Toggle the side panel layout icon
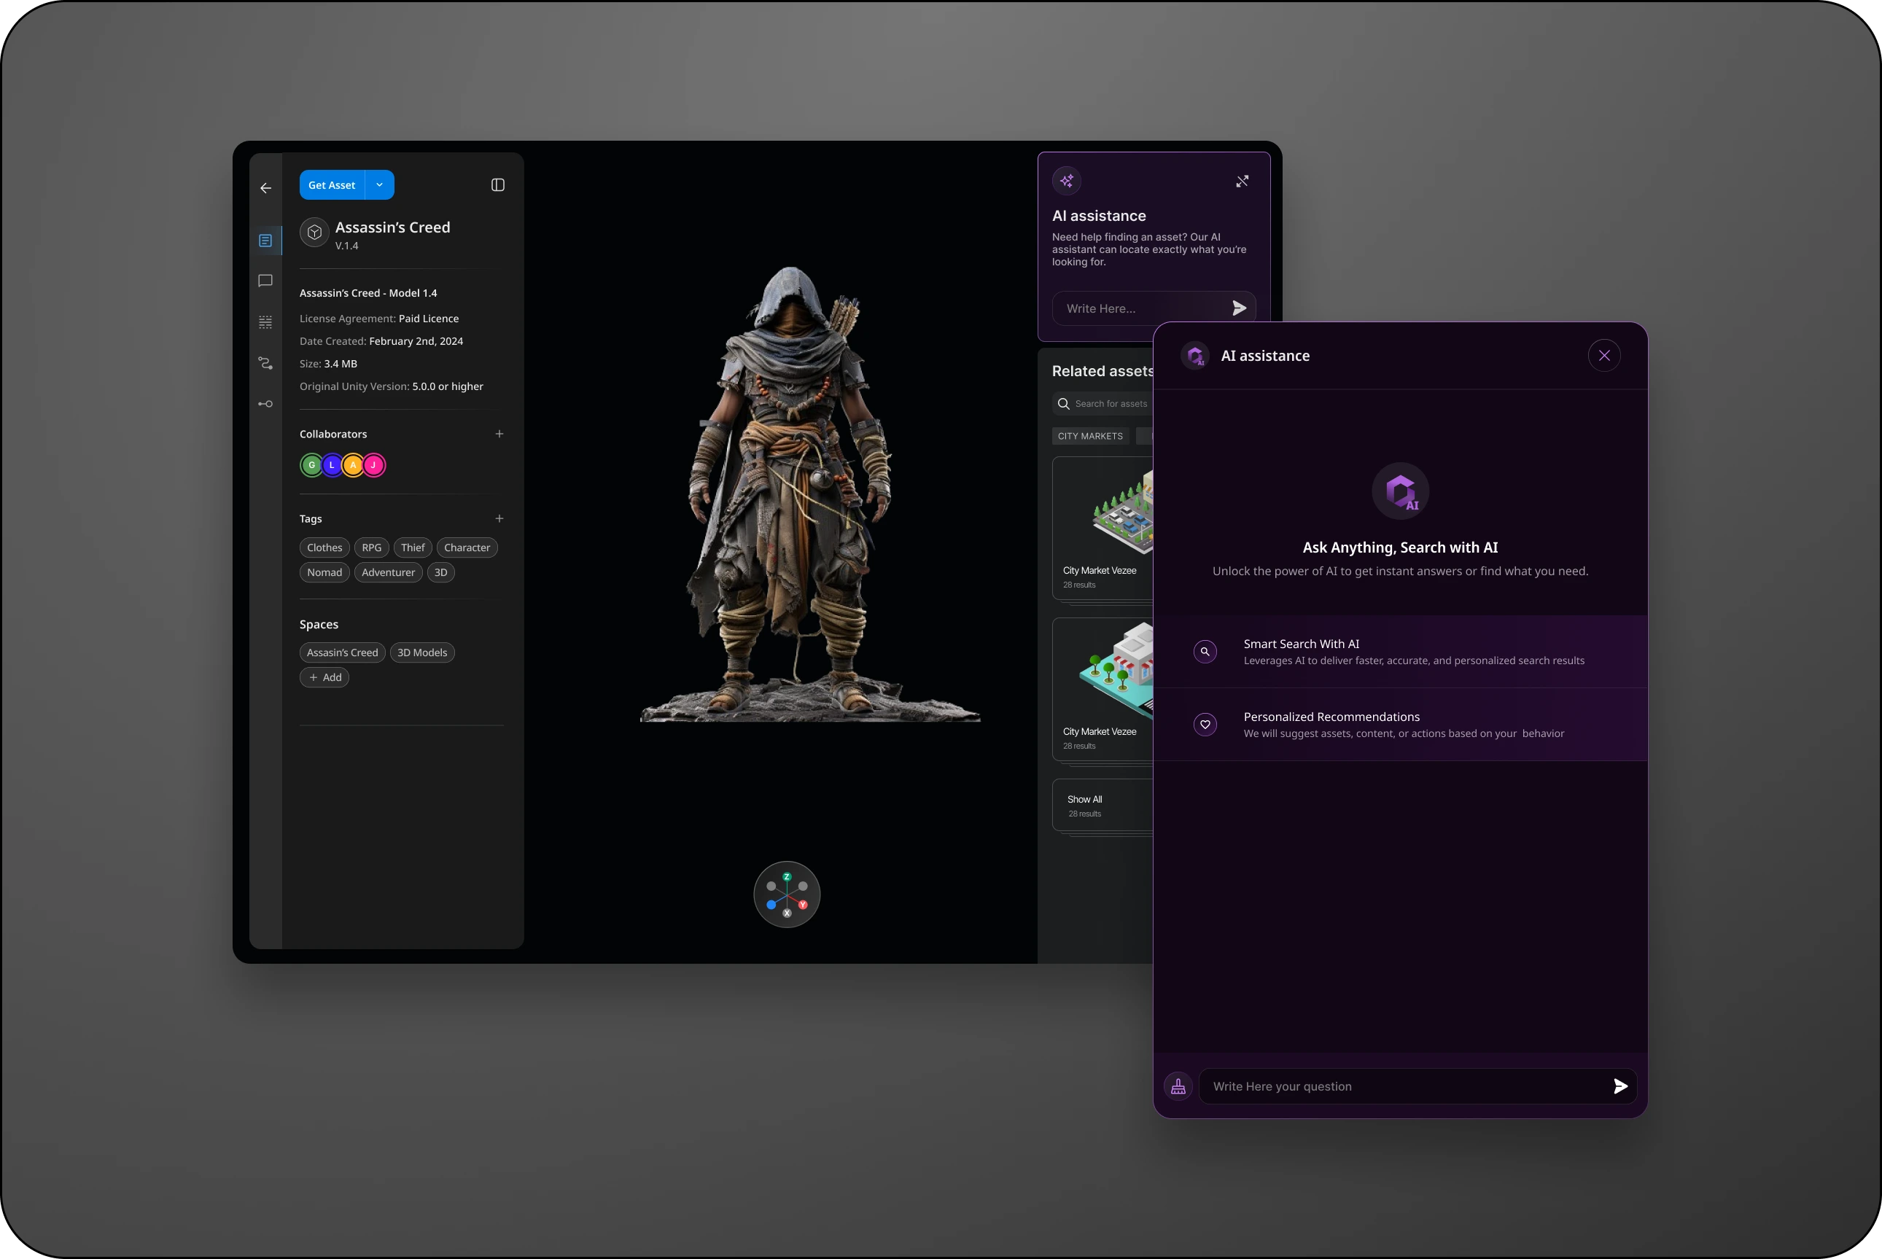 click(498, 184)
